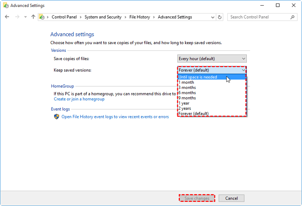Click the Save changes button
Screen dimensions: 302x206
(x=197, y=198)
